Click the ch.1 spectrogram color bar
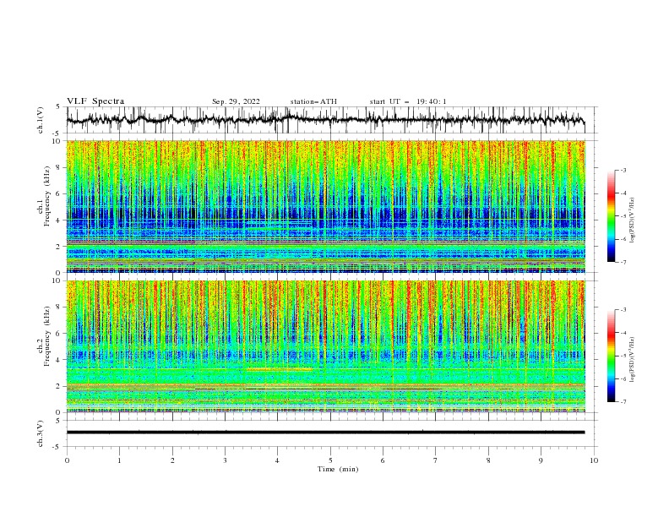 click(x=611, y=216)
